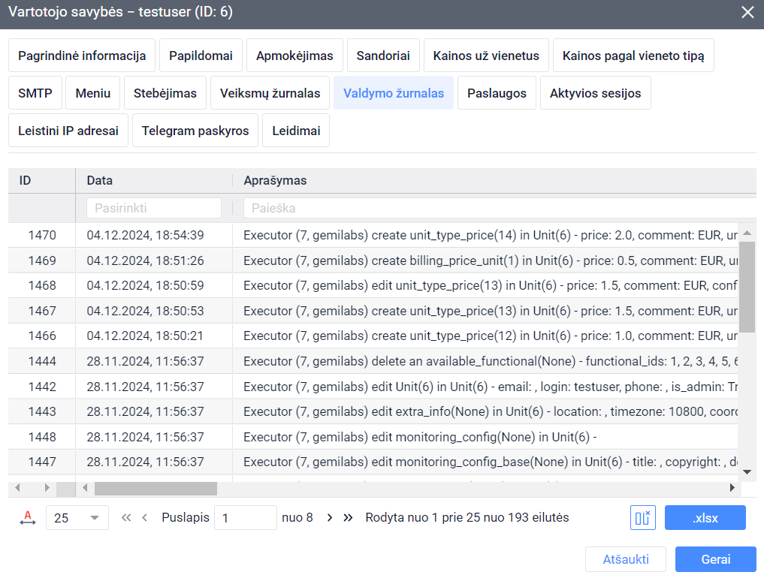Click the Aprašymas search filter field
764x578 pixels.
point(496,208)
